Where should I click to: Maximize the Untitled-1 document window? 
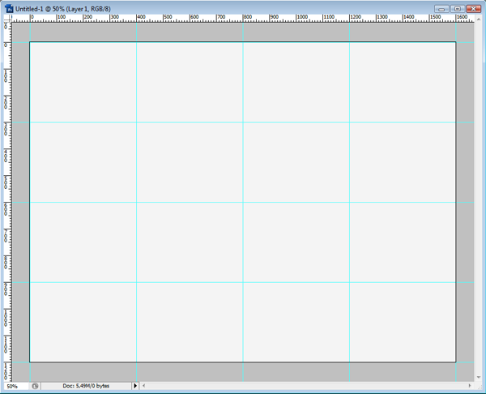point(458,9)
